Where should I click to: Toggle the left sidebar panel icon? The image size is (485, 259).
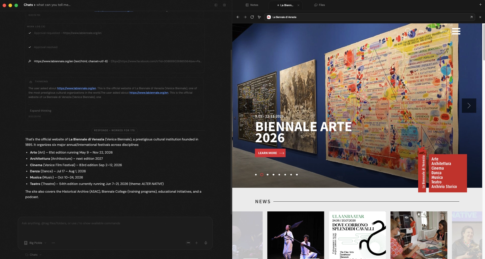click(216, 5)
